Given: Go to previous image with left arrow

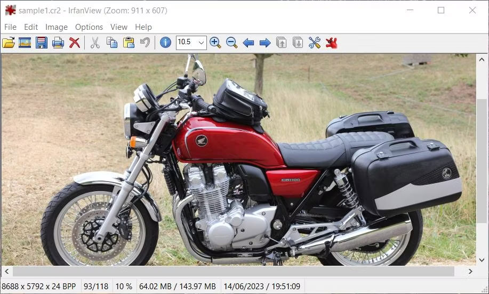Looking at the screenshot, I should pos(248,43).
